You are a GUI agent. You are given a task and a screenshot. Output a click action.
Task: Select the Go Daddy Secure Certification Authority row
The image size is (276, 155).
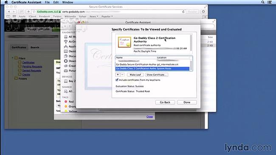[152, 64]
